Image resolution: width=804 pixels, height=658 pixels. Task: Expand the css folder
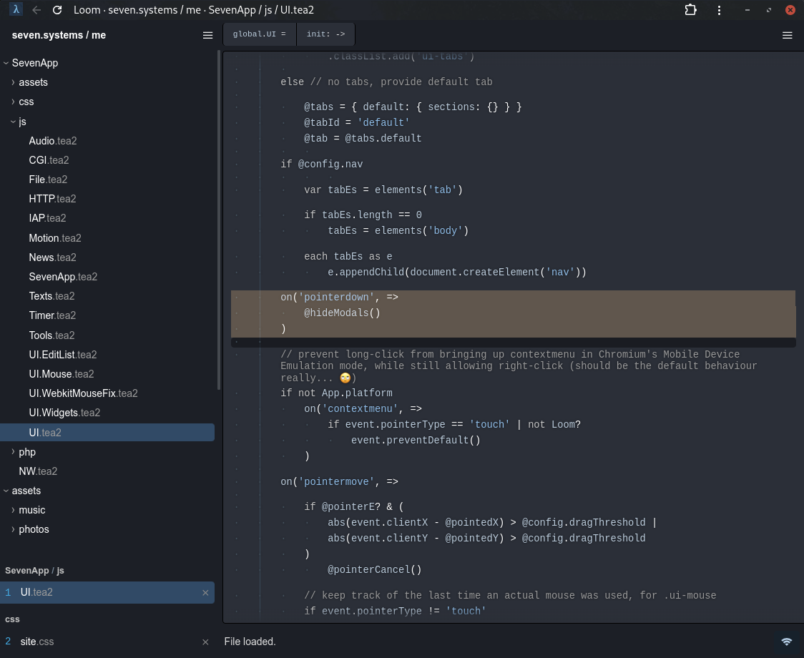click(x=14, y=102)
